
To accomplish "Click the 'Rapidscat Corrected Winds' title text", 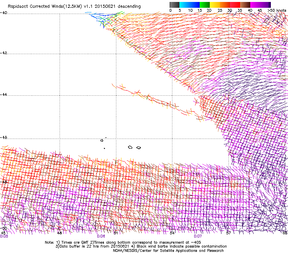I will (x=74, y=6).
